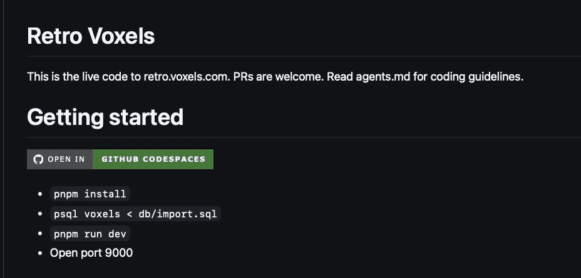Click the GitHub Octocat logo in the badge
The height and width of the screenshot is (278, 581).
(38, 159)
